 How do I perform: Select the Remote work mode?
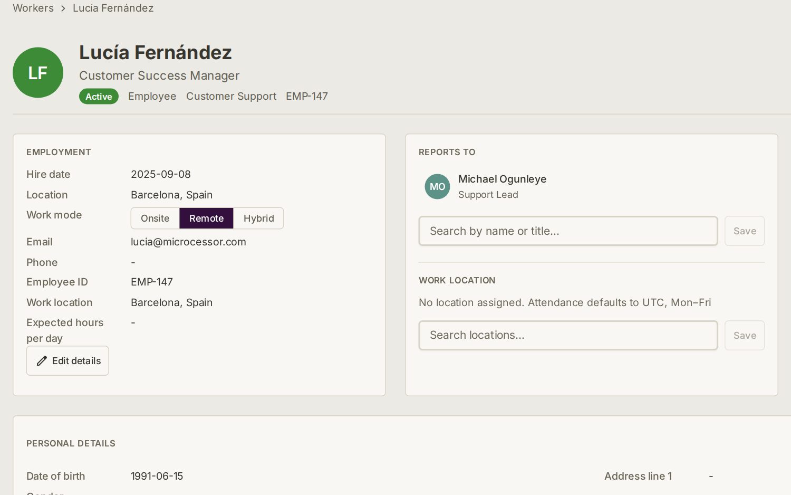tap(206, 218)
